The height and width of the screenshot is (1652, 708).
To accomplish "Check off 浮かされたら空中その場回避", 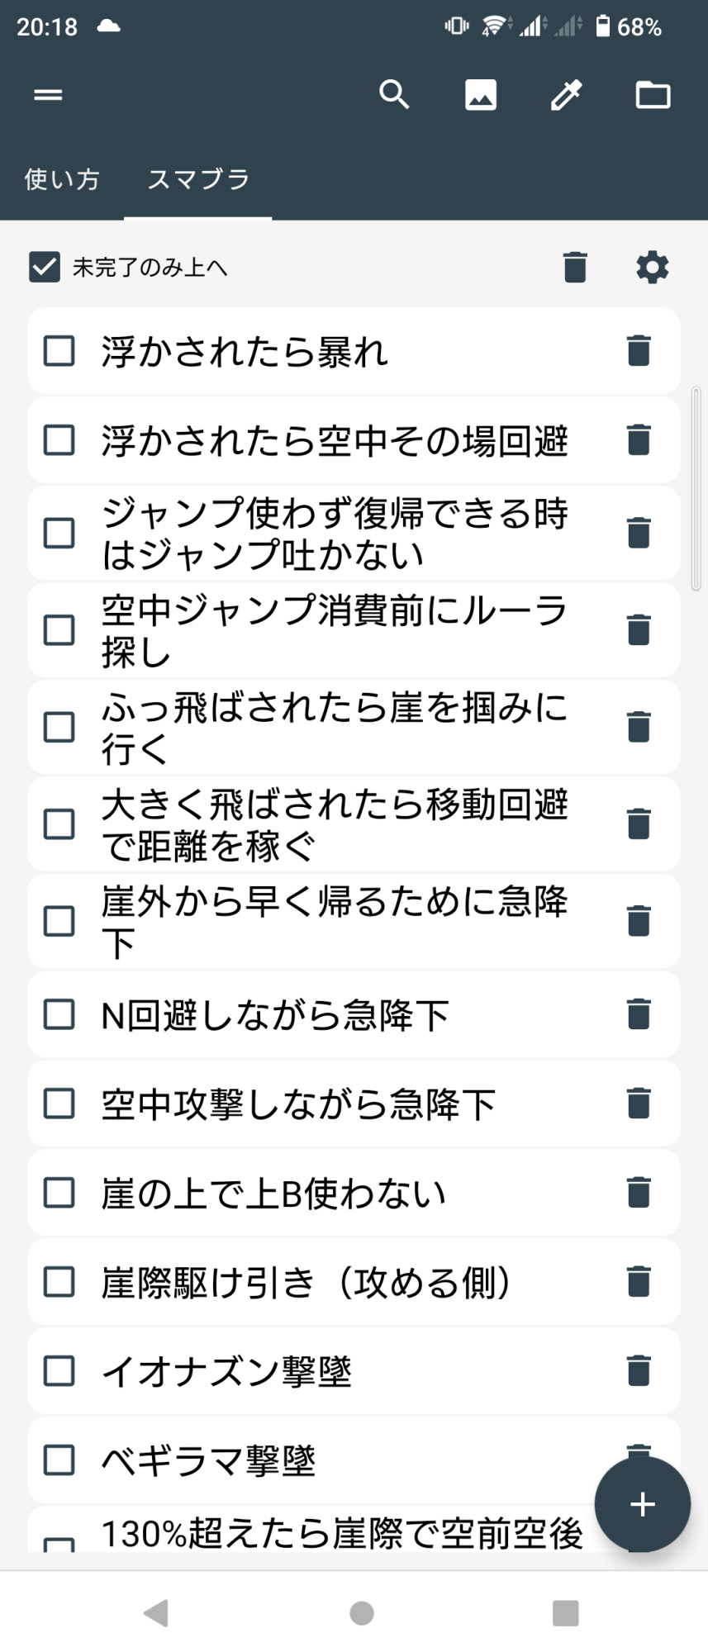I will [59, 439].
